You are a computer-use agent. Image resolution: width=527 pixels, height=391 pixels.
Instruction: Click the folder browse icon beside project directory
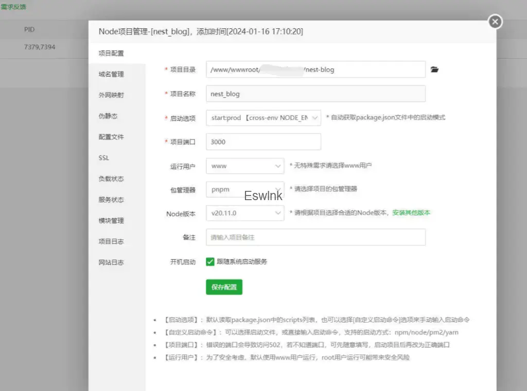pos(434,69)
